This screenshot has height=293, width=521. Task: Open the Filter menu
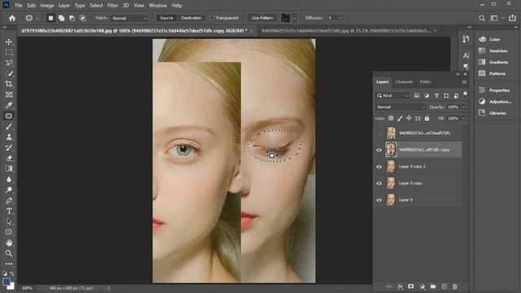point(112,6)
